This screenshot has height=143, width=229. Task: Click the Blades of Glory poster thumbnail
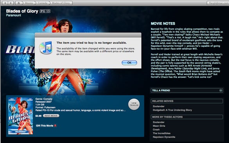(21, 116)
